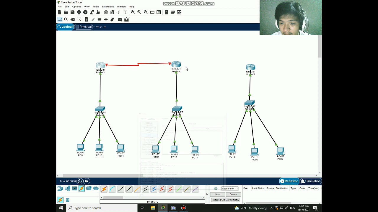Pick the orange Fiber cable
The image size is (378, 212).
pos(137,189)
